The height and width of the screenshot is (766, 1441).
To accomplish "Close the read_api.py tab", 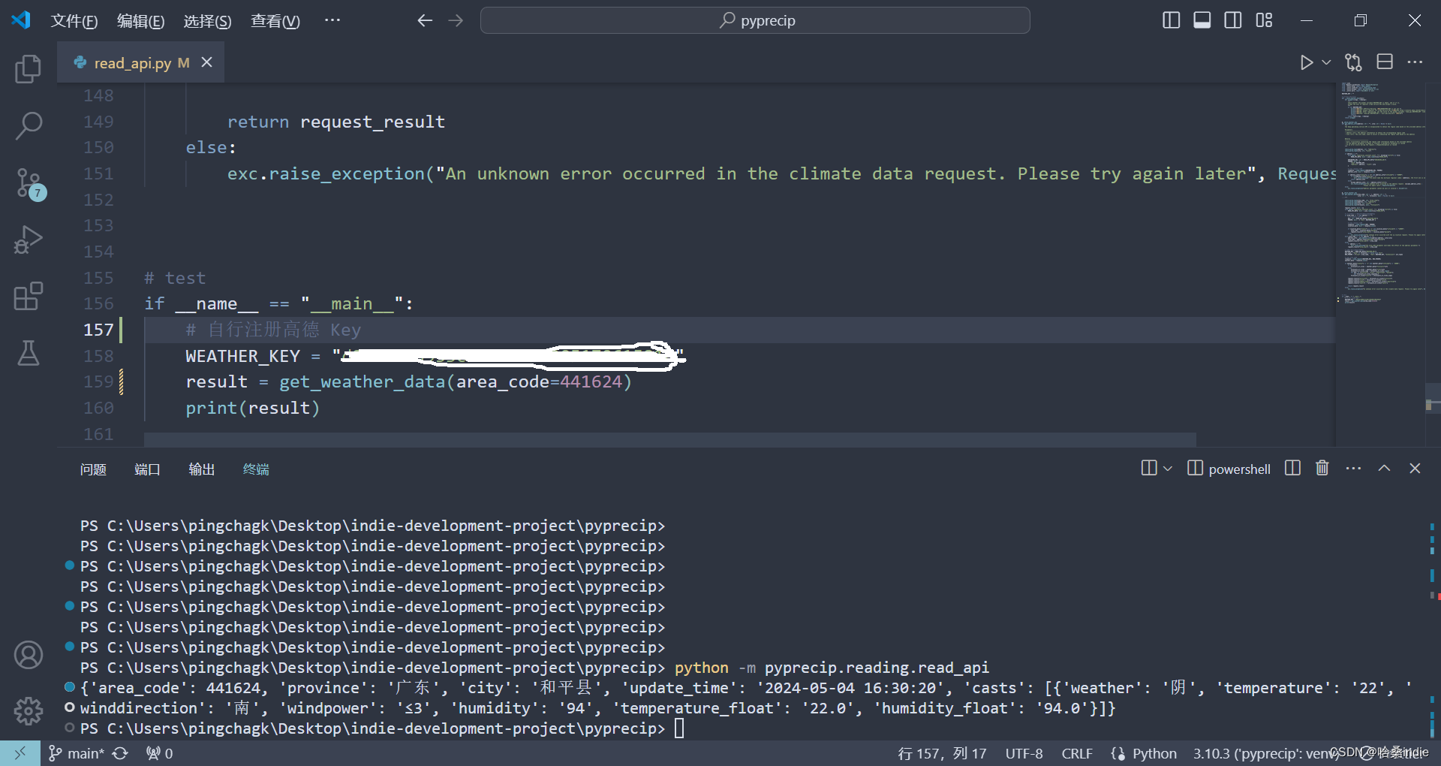I will coord(207,62).
